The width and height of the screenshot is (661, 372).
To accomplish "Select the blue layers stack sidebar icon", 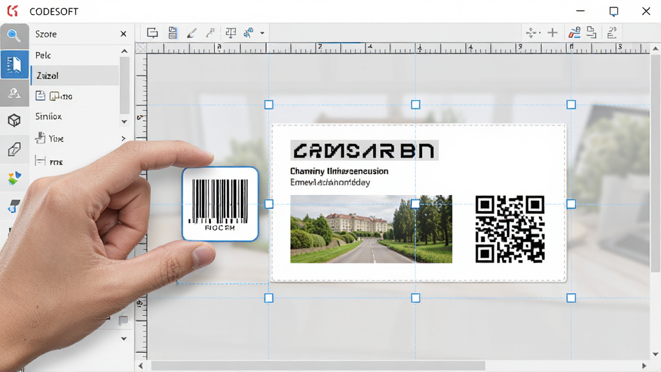I will click(14, 207).
